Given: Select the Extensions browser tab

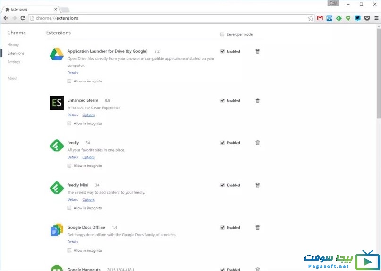Looking at the screenshot, I should pyautogui.click(x=30, y=9).
